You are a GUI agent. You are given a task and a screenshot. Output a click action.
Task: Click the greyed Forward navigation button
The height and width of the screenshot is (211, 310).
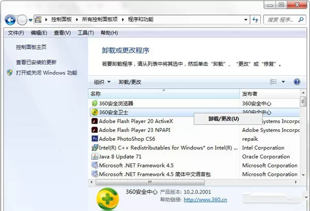(x=22, y=20)
